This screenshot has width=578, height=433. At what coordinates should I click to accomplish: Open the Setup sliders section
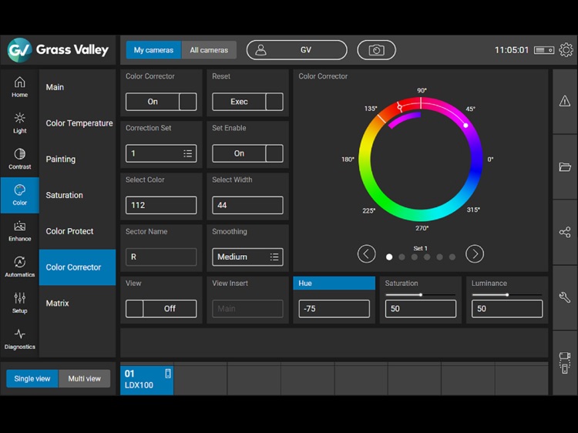point(19,303)
